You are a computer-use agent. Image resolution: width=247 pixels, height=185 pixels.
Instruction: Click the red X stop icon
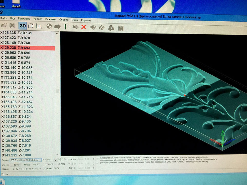pos(83,27)
